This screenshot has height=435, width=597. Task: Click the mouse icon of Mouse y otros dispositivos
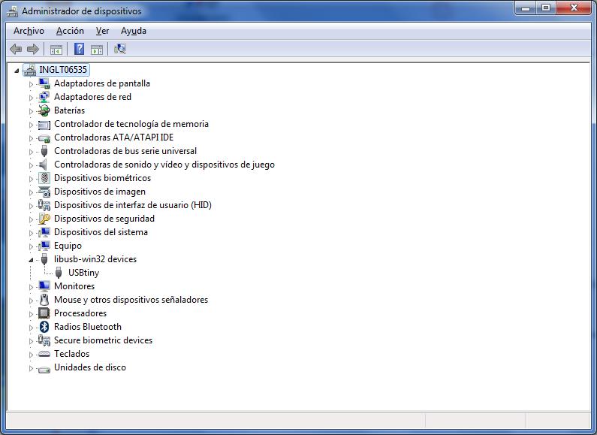44,300
